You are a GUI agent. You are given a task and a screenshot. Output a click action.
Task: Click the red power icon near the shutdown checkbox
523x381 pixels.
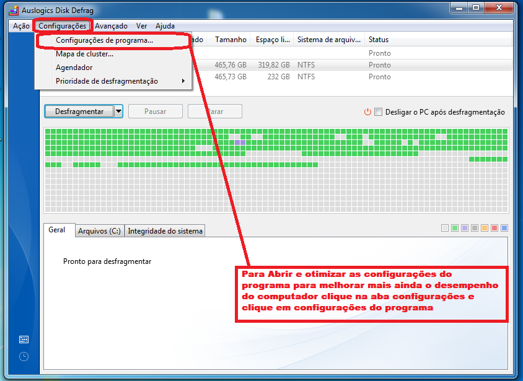pyautogui.click(x=367, y=112)
